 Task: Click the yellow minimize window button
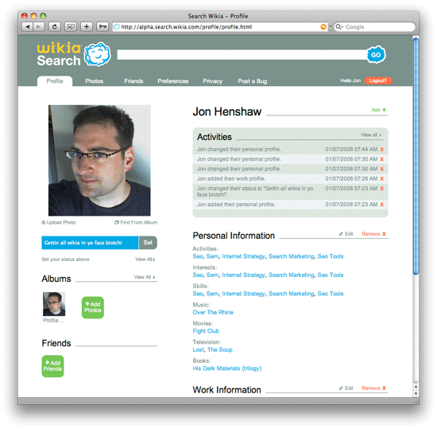pos(33,16)
